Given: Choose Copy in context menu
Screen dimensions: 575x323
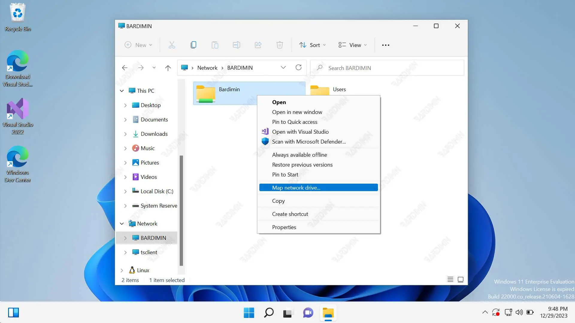Looking at the screenshot, I should coord(319,201).
